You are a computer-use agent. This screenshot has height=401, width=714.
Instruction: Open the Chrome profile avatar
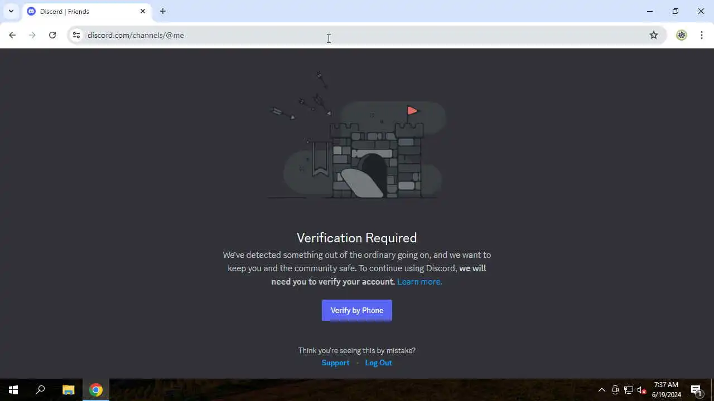tap(682, 35)
